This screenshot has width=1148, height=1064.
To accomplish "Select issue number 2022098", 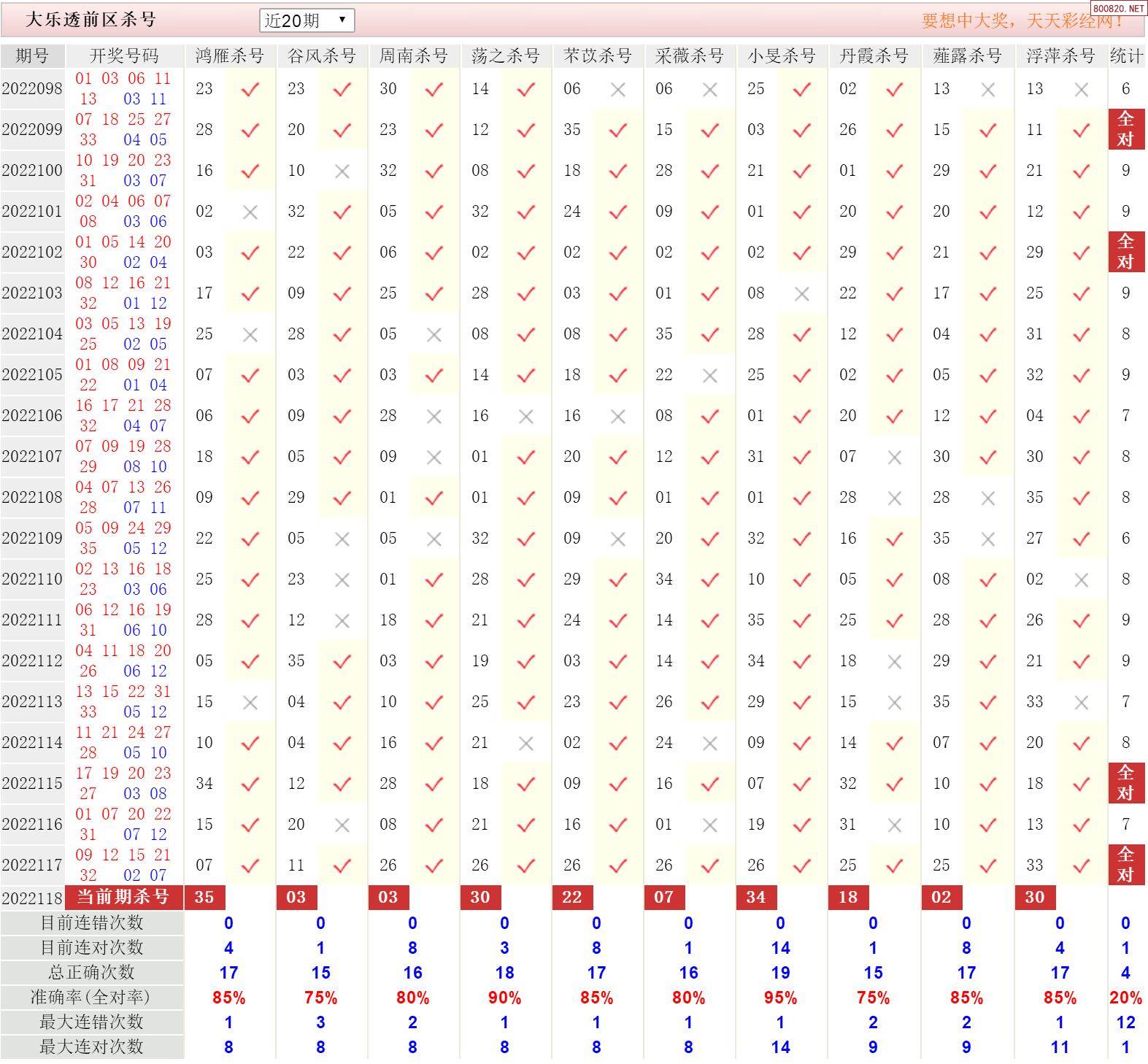I will click(32, 88).
